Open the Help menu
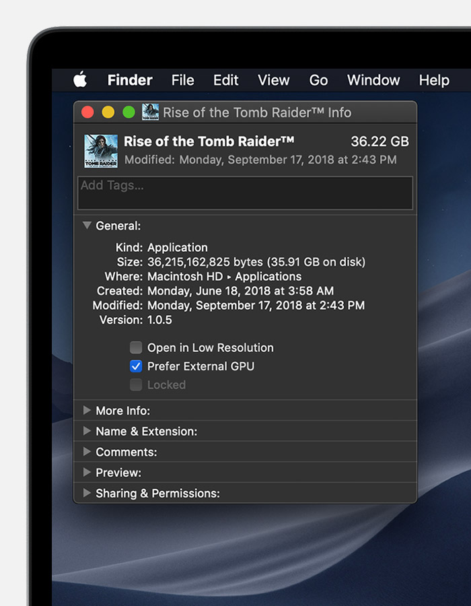The height and width of the screenshot is (606, 471). [x=434, y=80]
